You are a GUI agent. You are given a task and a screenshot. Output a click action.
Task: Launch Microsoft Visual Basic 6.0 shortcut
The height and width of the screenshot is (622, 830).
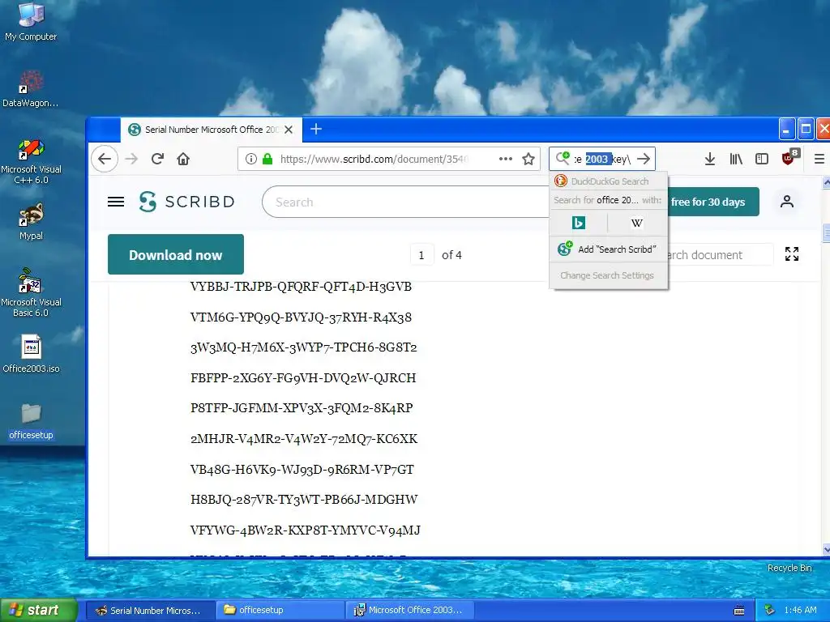click(x=31, y=293)
